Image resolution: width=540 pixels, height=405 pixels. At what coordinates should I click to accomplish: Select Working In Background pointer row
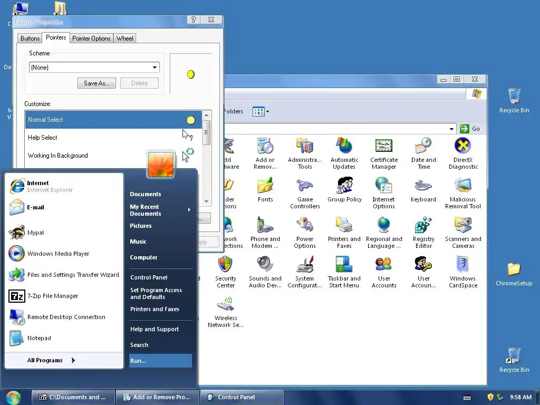coord(113,156)
